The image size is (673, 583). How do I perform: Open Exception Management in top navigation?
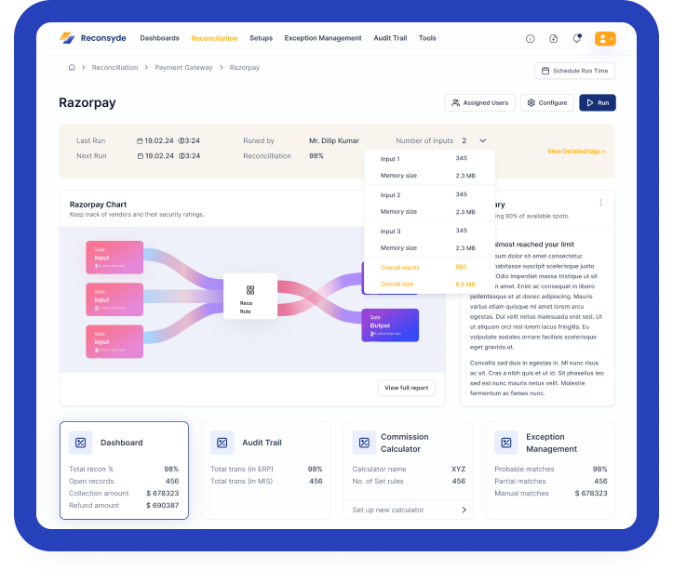pyautogui.click(x=323, y=38)
